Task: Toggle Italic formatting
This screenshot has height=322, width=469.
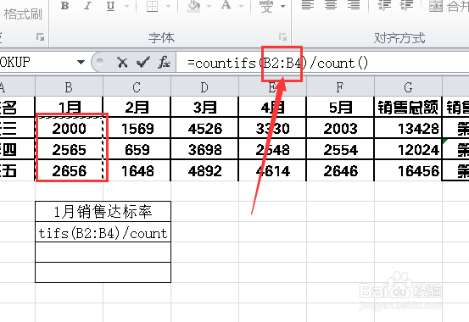Action: (x=87, y=6)
